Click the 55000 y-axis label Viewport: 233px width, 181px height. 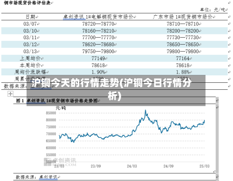pos(51,155)
